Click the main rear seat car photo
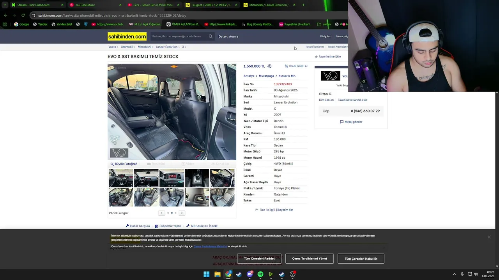This screenshot has width=499, height=280. point(172,112)
